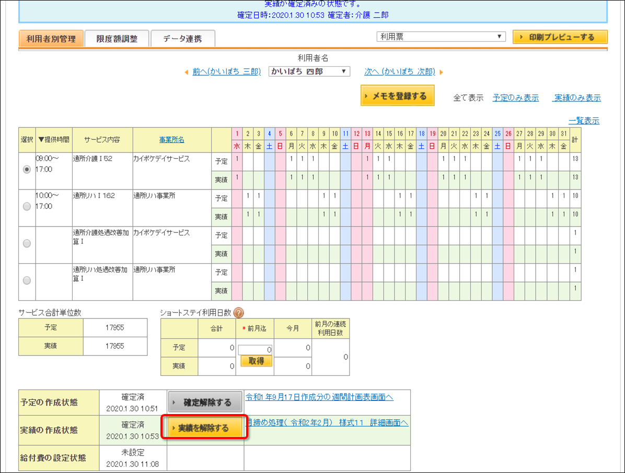Click the メモを登録する button

pyautogui.click(x=397, y=96)
